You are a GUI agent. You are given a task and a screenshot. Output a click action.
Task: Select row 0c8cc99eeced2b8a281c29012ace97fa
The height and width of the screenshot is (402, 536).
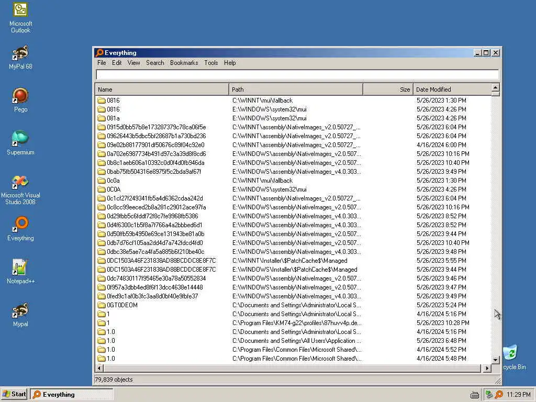293,207
